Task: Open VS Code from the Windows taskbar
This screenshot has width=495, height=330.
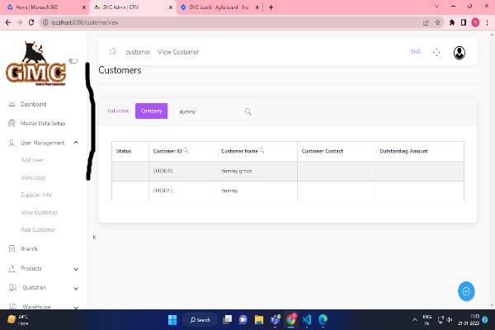Action: click(306, 319)
